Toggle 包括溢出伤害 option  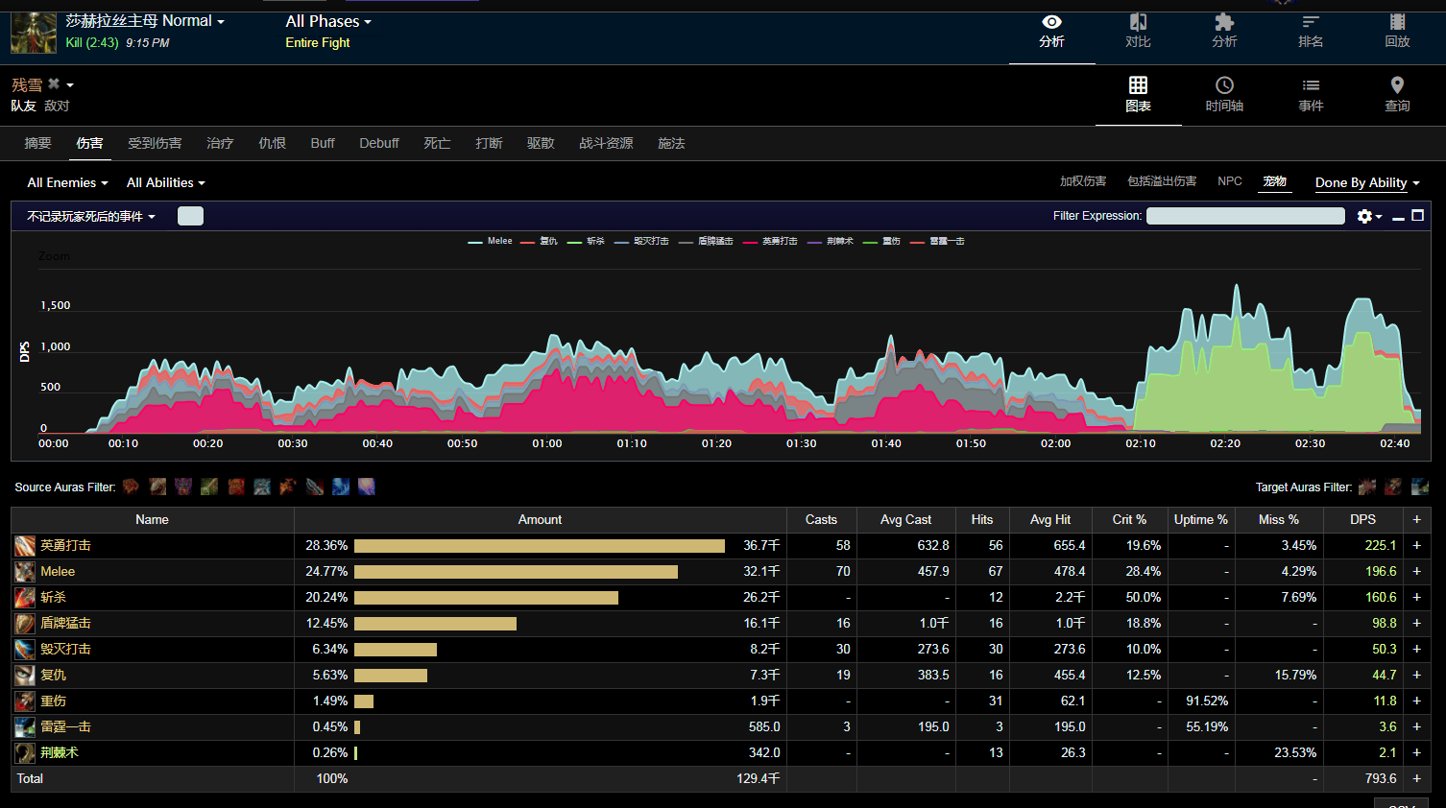[1162, 181]
